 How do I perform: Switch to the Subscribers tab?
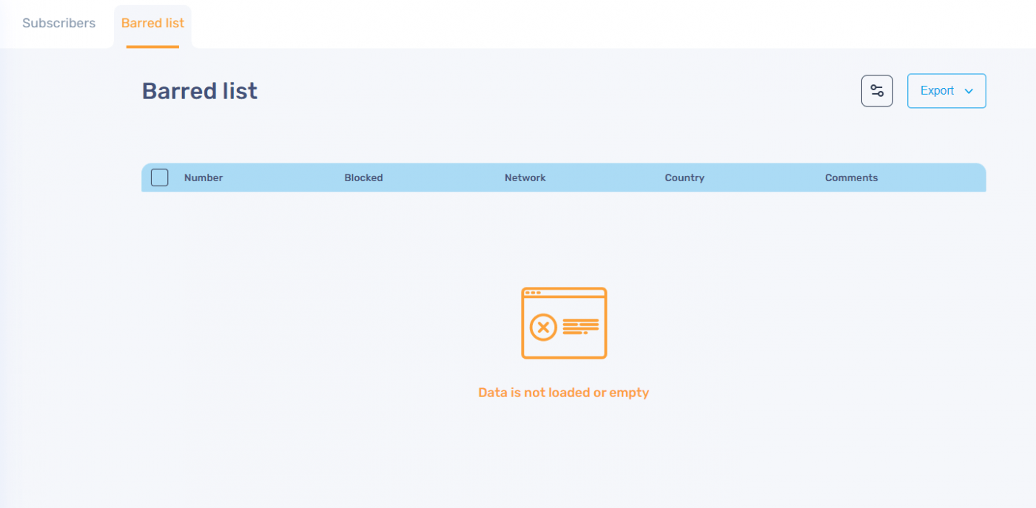(x=58, y=23)
